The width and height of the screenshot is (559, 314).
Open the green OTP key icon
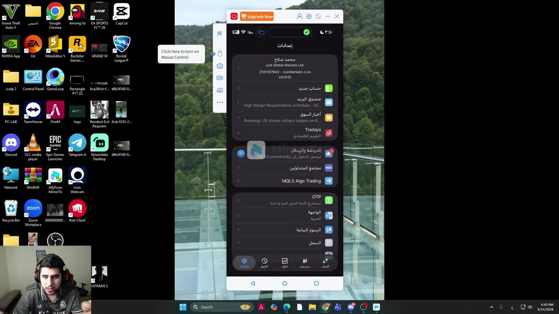pos(329,200)
